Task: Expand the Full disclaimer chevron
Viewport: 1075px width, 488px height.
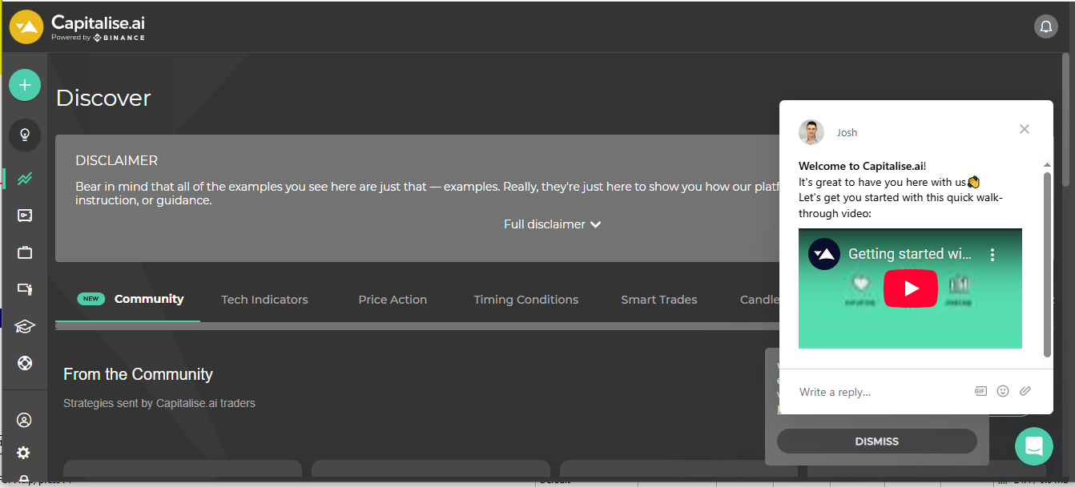Action: coord(595,224)
